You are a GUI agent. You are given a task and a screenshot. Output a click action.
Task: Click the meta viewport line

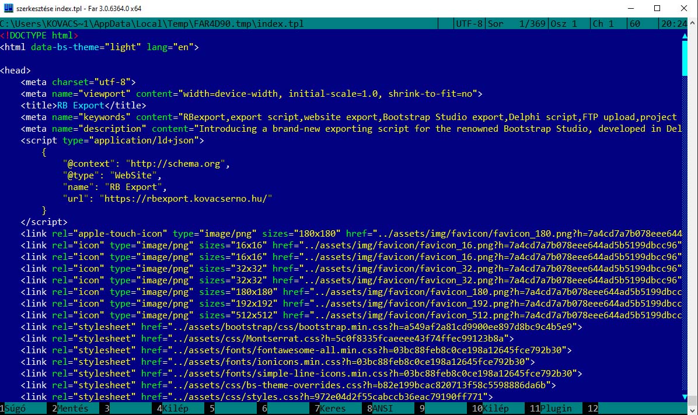point(252,94)
